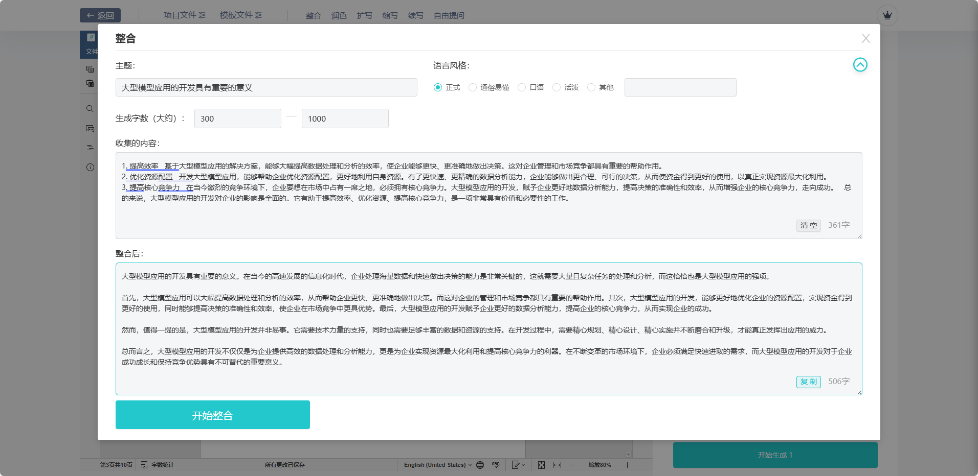The image size is (978, 476).
Task: Open the comments icon in left sidebar
Action: tap(90, 128)
